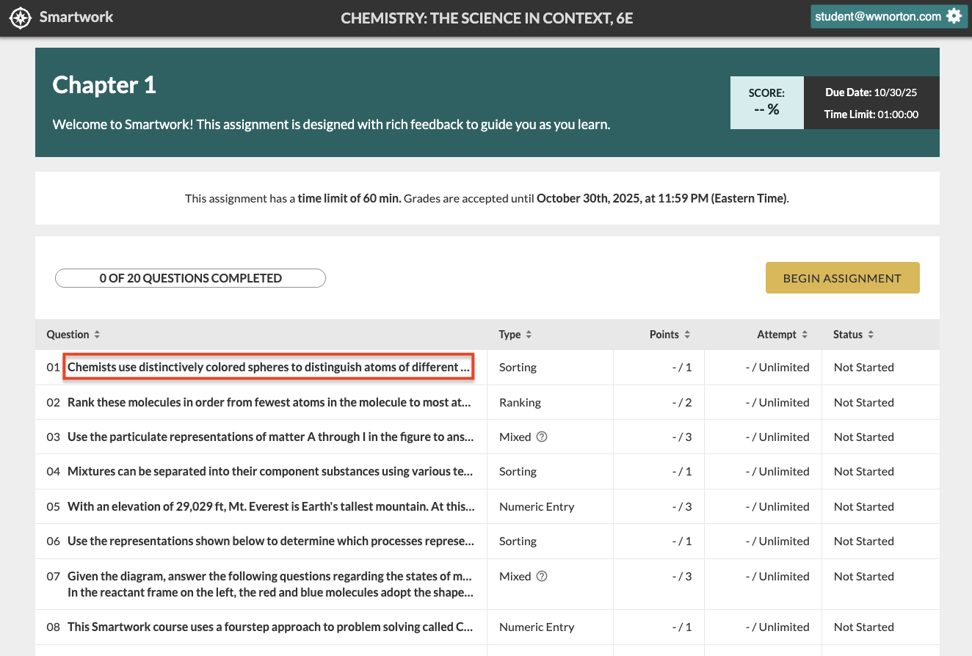Click the Chapter 1 heading
This screenshot has width=972, height=656.
tap(104, 85)
